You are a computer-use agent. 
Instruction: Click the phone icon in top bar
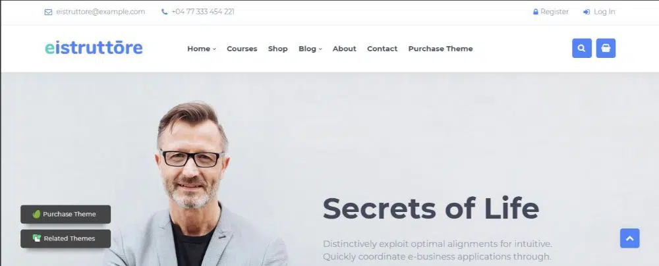[x=164, y=12]
